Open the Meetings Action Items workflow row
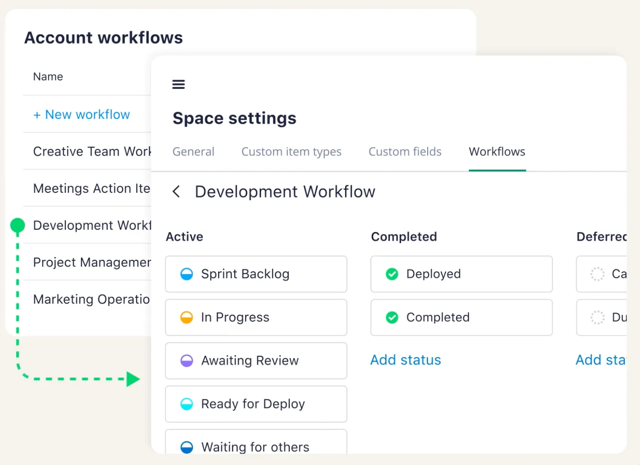 [87, 188]
